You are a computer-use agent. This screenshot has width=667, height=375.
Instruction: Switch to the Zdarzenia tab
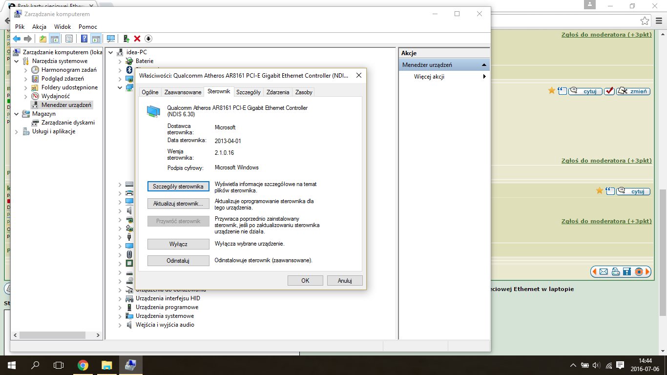tap(278, 92)
